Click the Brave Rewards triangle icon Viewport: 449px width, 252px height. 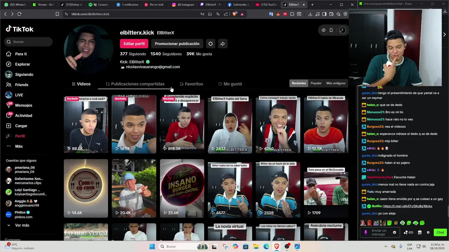point(242,14)
